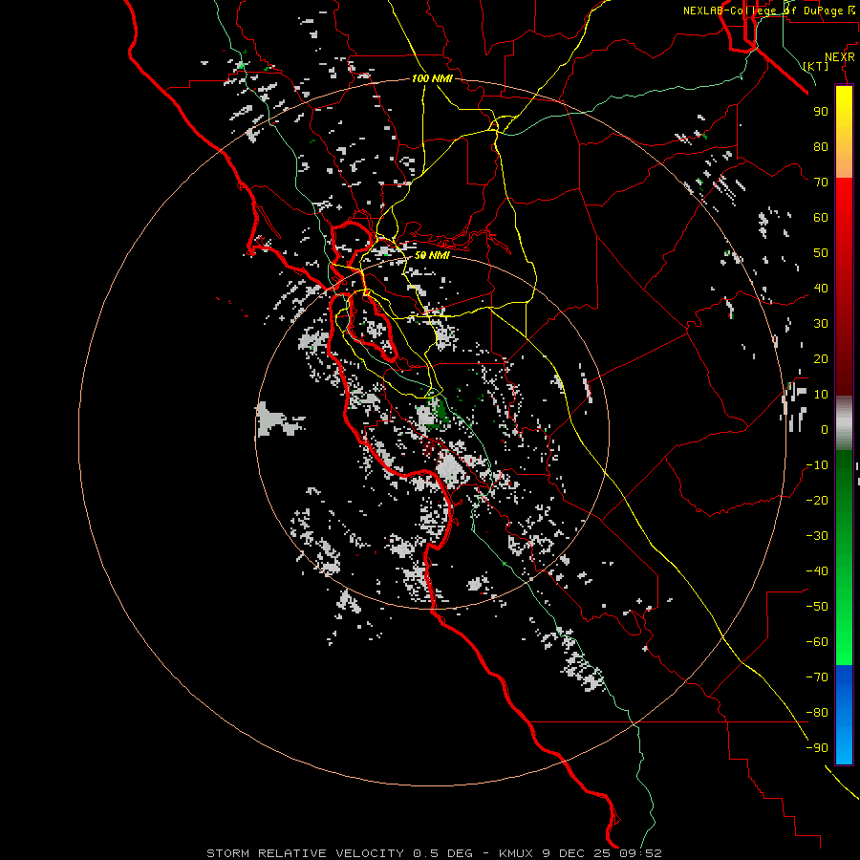Select the 10 value on velocity scale
The width and height of the screenshot is (860, 860).
[x=821, y=395]
